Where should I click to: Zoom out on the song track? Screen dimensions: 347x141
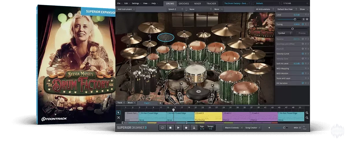[307, 118]
